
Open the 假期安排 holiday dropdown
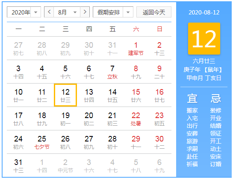(x=113, y=12)
